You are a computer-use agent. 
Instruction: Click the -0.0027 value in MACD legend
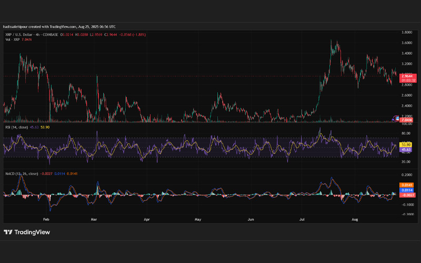[46, 174]
